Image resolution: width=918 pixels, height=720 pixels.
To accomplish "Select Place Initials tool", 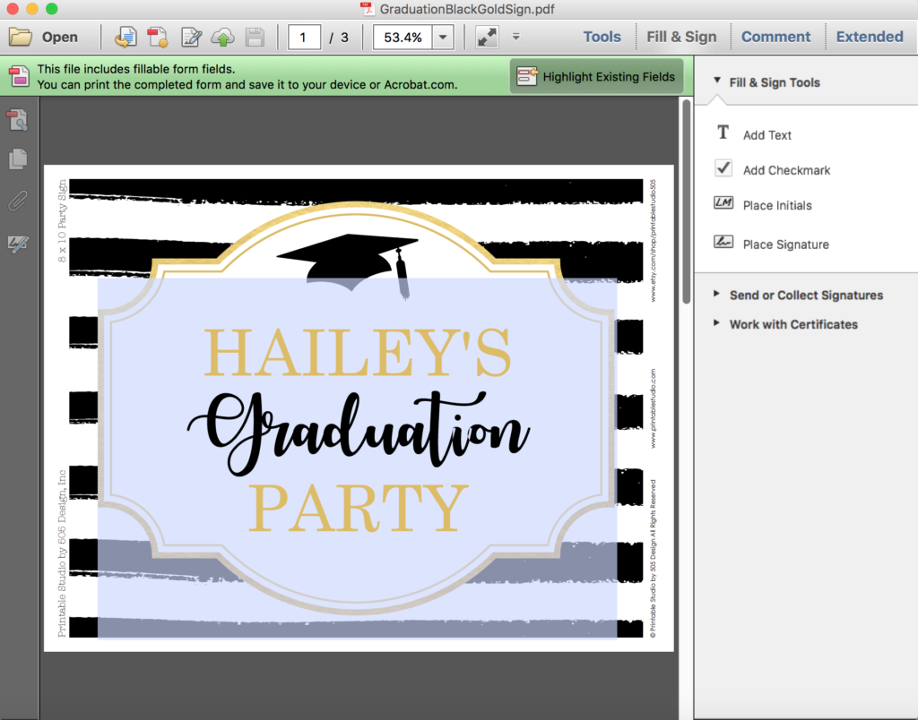I will [777, 205].
